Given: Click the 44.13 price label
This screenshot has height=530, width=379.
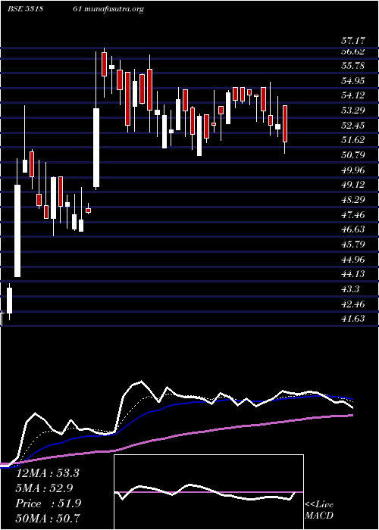Looking at the screenshot, I should [x=353, y=274].
